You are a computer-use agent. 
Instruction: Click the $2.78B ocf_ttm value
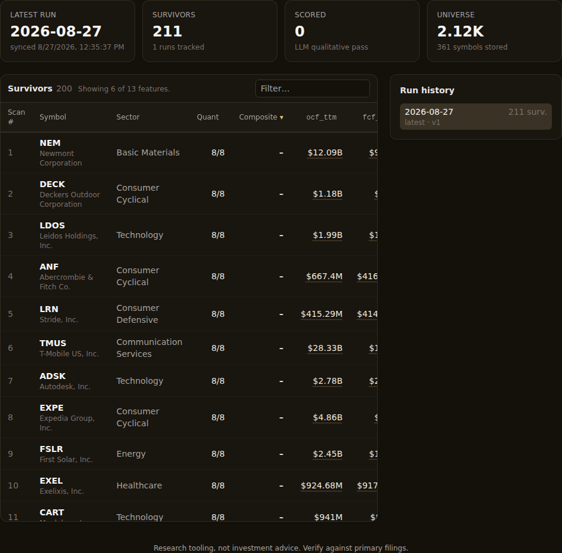pyautogui.click(x=327, y=381)
